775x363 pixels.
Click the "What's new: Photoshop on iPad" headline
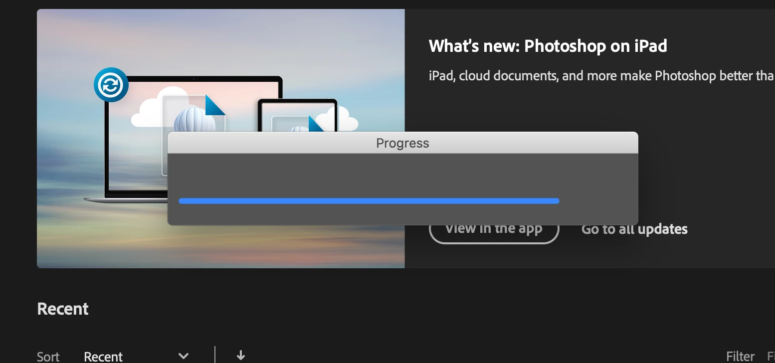pos(548,46)
